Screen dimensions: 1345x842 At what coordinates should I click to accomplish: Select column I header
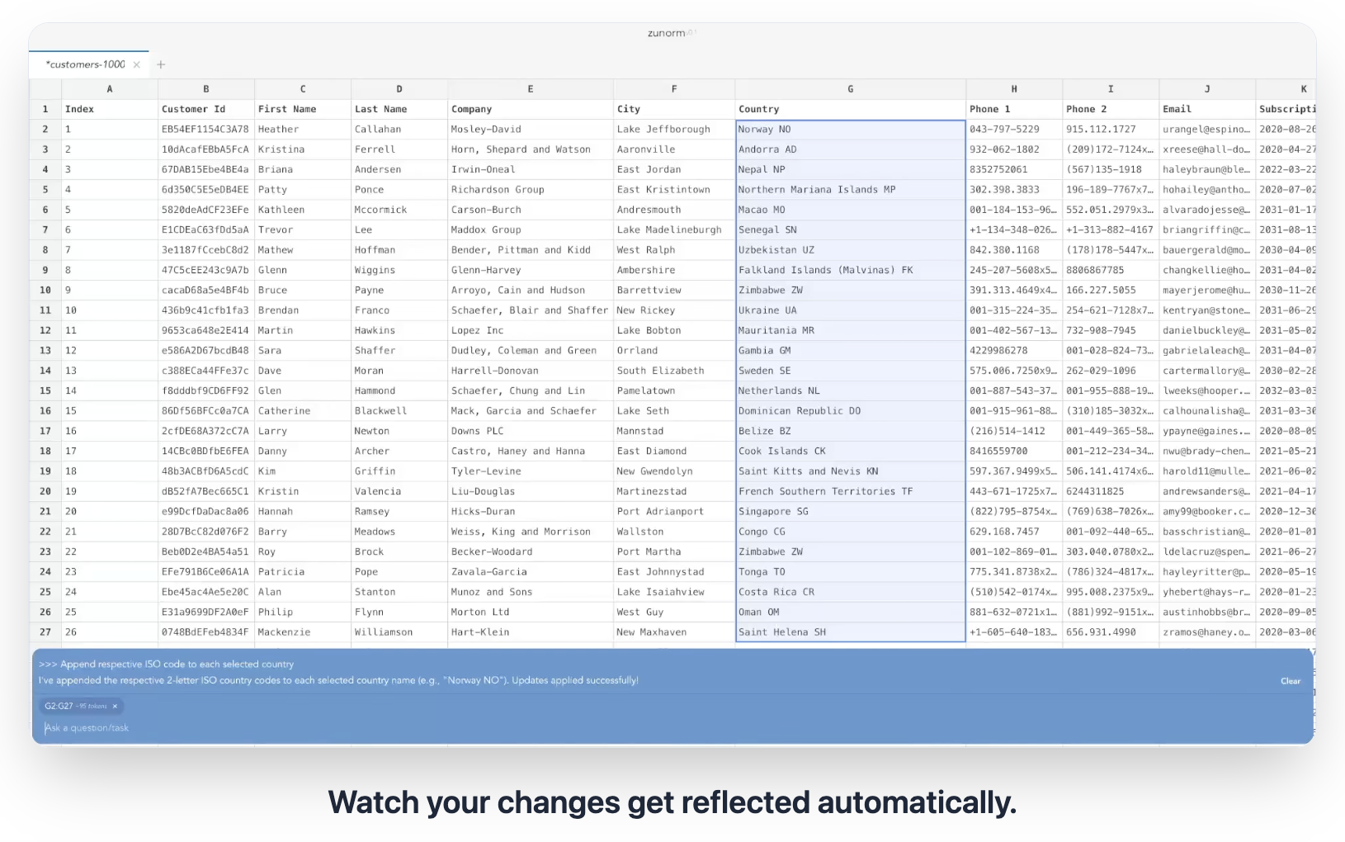click(1111, 89)
